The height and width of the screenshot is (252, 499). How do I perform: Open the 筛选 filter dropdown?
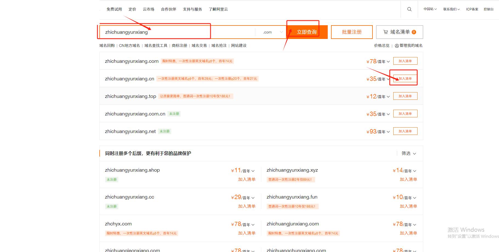tap(409, 153)
